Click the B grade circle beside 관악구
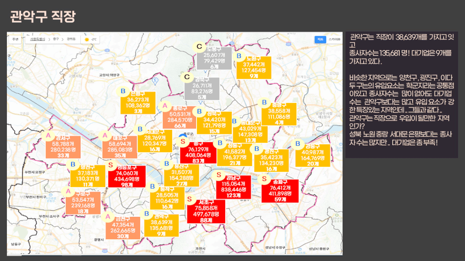This screenshot has height=261, width=465. (x=146, y=214)
